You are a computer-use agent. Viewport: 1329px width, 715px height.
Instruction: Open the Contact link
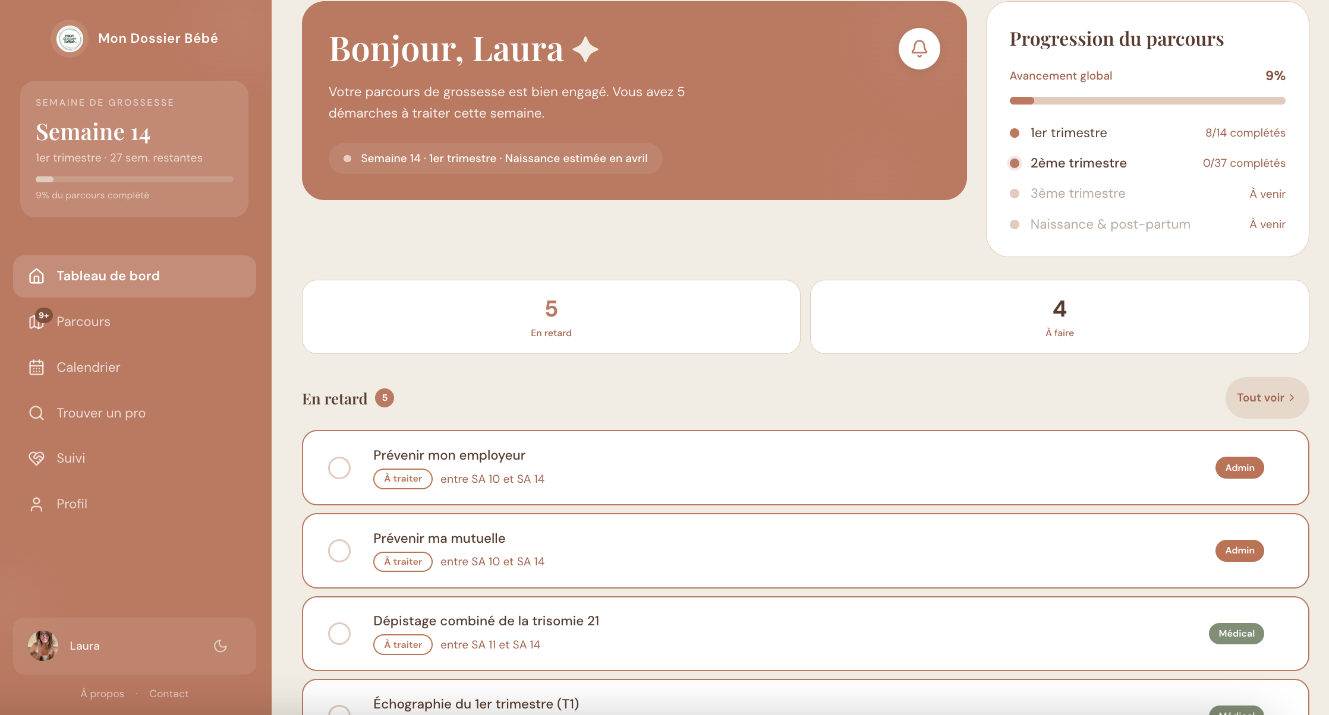coord(169,694)
